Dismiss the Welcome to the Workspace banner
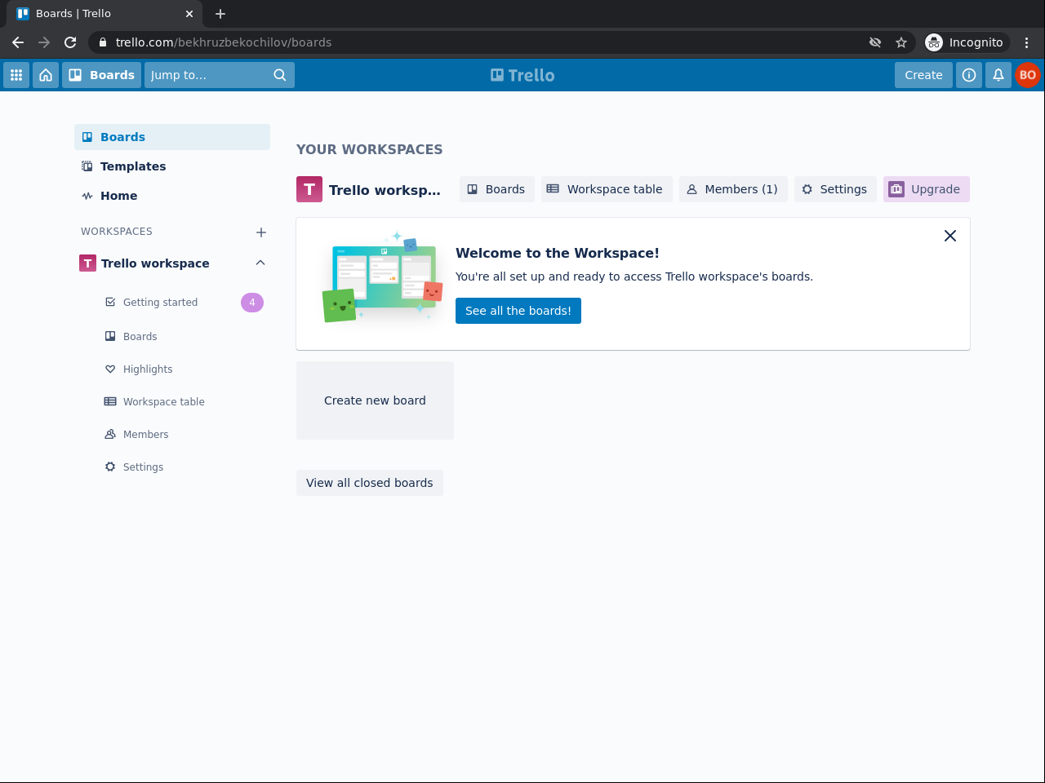 pyautogui.click(x=950, y=236)
